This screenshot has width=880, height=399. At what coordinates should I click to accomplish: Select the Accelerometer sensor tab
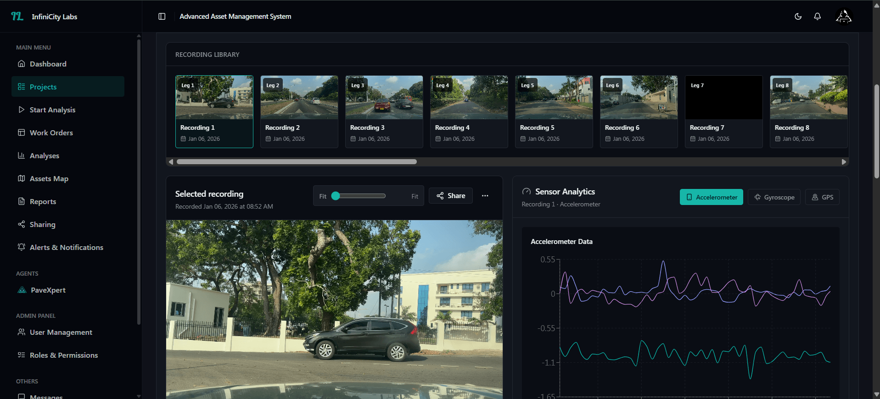[x=711, y=197]
